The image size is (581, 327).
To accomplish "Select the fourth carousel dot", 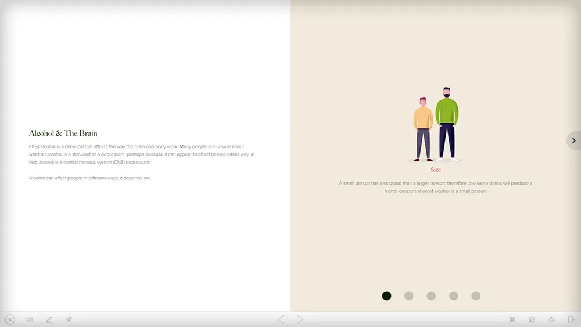I will pos(454,296).
